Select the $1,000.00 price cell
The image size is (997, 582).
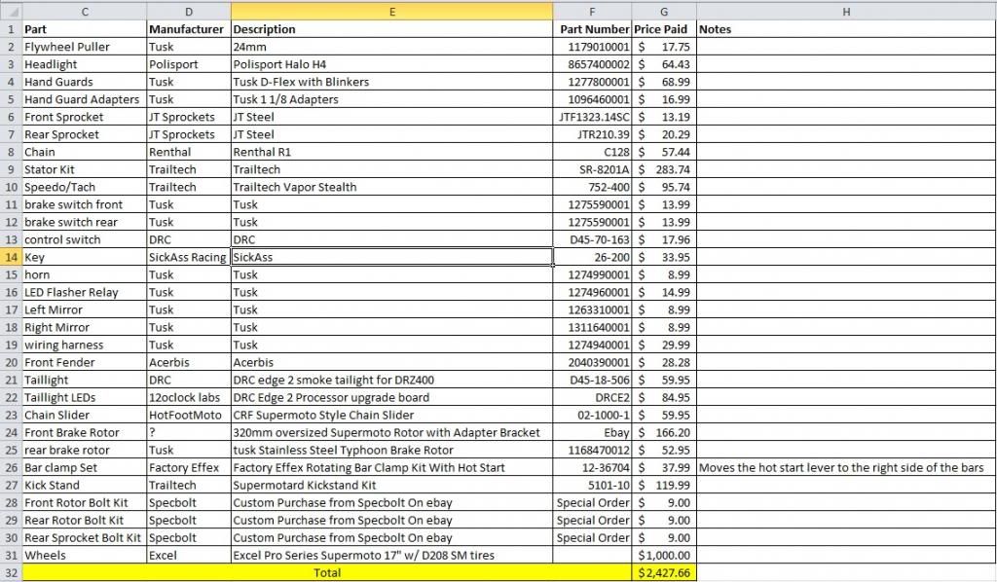point(664,555)
